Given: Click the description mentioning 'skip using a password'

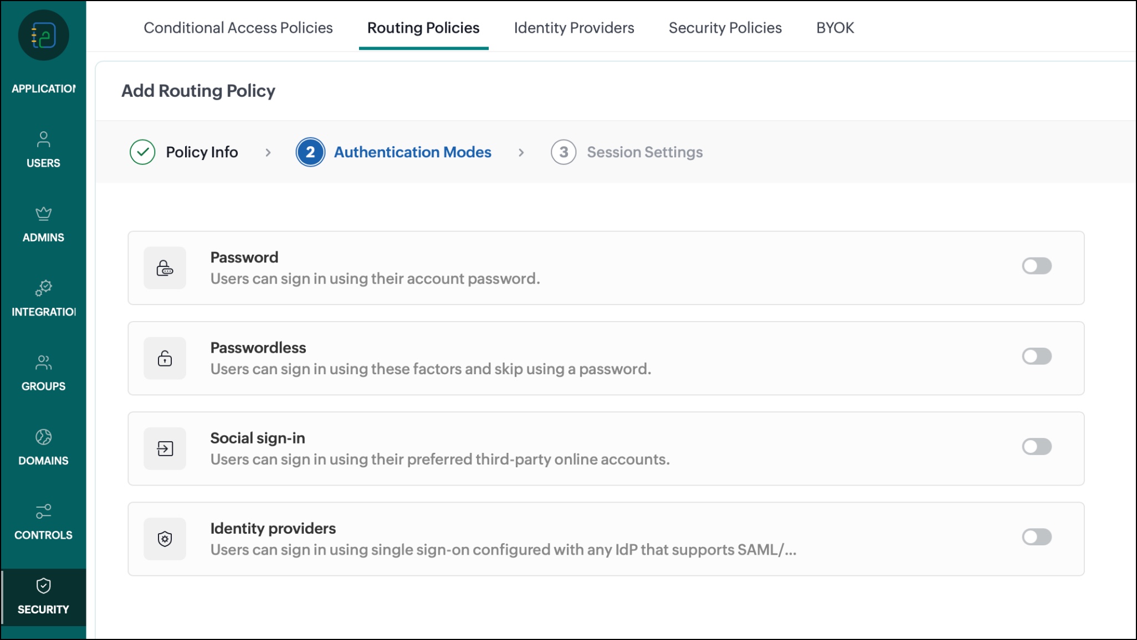Looking at the screenshot, I should point(431,369).
